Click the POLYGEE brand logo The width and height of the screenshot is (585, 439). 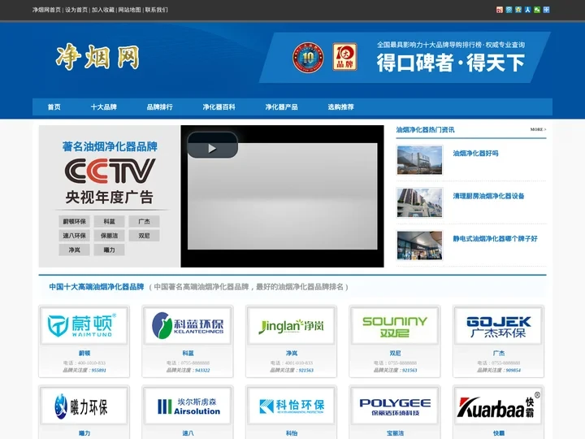tap(395, 406)
